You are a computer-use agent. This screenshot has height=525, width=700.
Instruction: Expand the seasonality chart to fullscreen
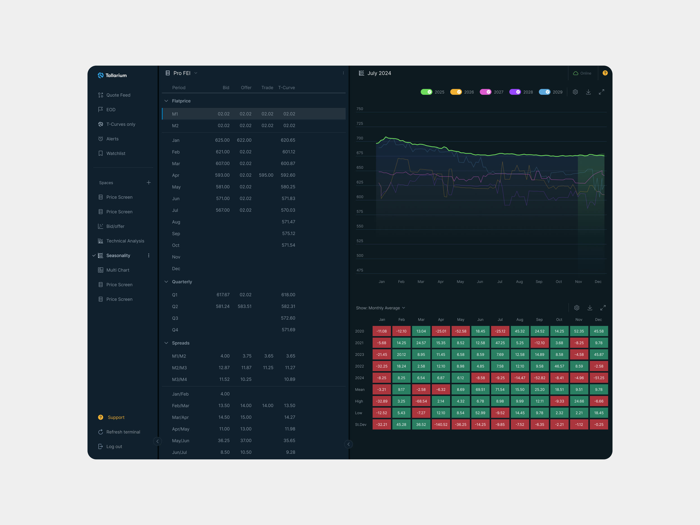[x=601, y=92]
